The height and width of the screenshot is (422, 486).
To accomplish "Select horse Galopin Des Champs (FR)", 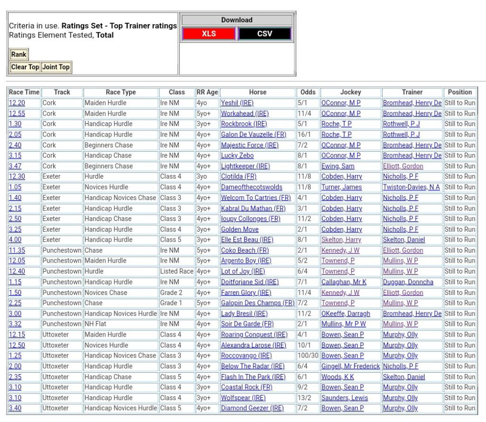I will 257,303.
